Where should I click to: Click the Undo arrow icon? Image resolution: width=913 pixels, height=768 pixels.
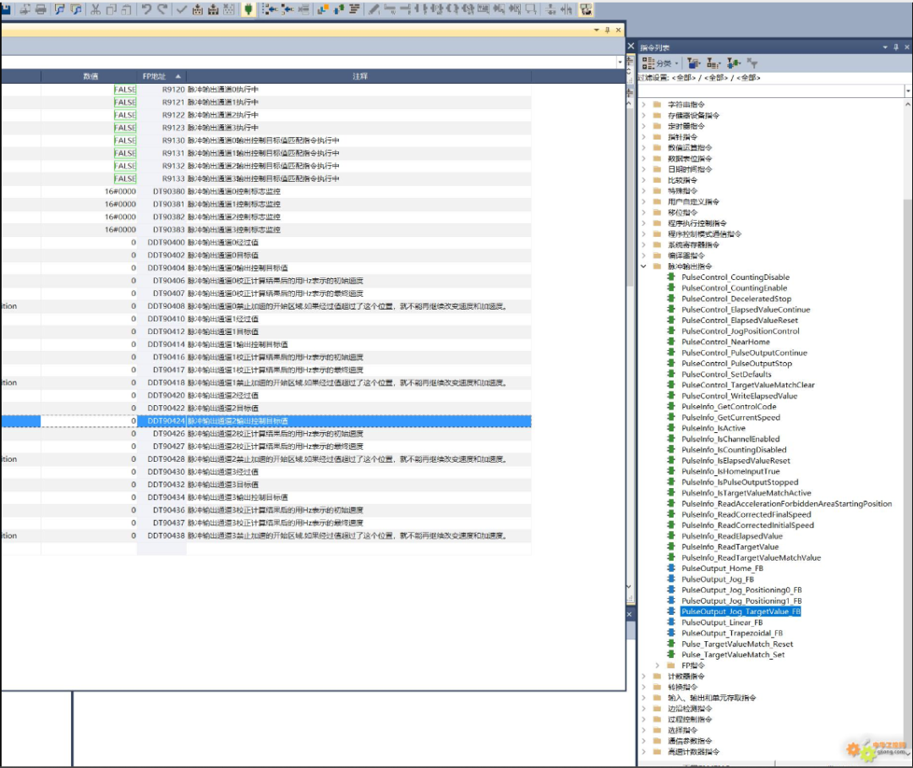point(147,9)
